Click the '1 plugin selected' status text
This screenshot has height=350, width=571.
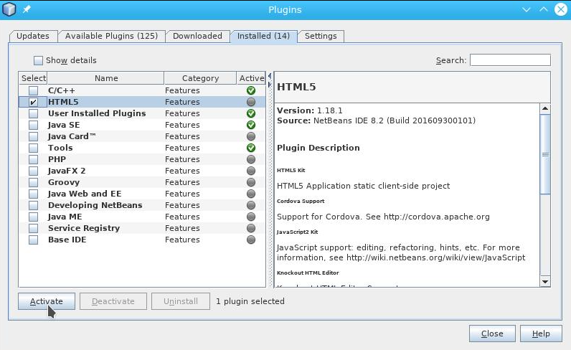coord(250,301)
